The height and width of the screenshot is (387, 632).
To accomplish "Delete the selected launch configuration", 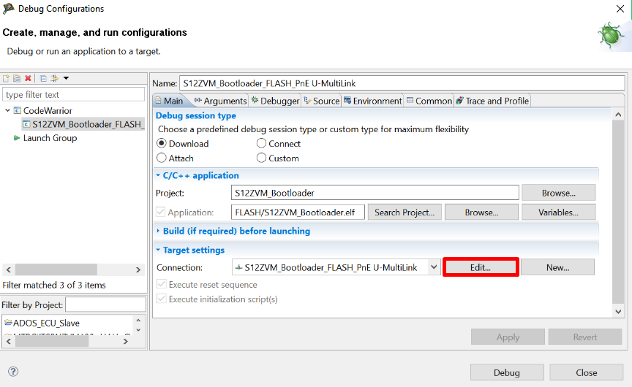I will [28, 78].
